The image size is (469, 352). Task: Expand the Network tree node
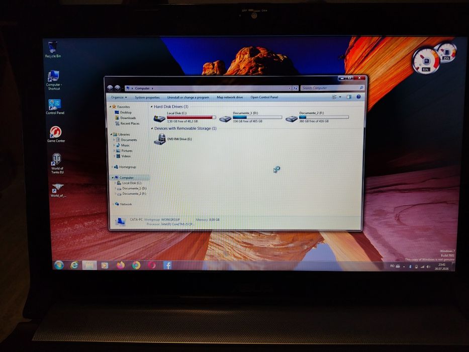click(114, 204)
